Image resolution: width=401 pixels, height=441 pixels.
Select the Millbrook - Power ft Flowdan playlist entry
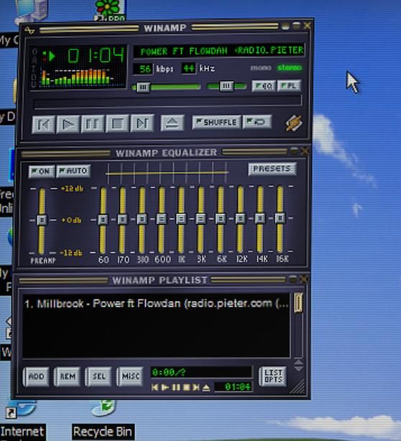156,304
